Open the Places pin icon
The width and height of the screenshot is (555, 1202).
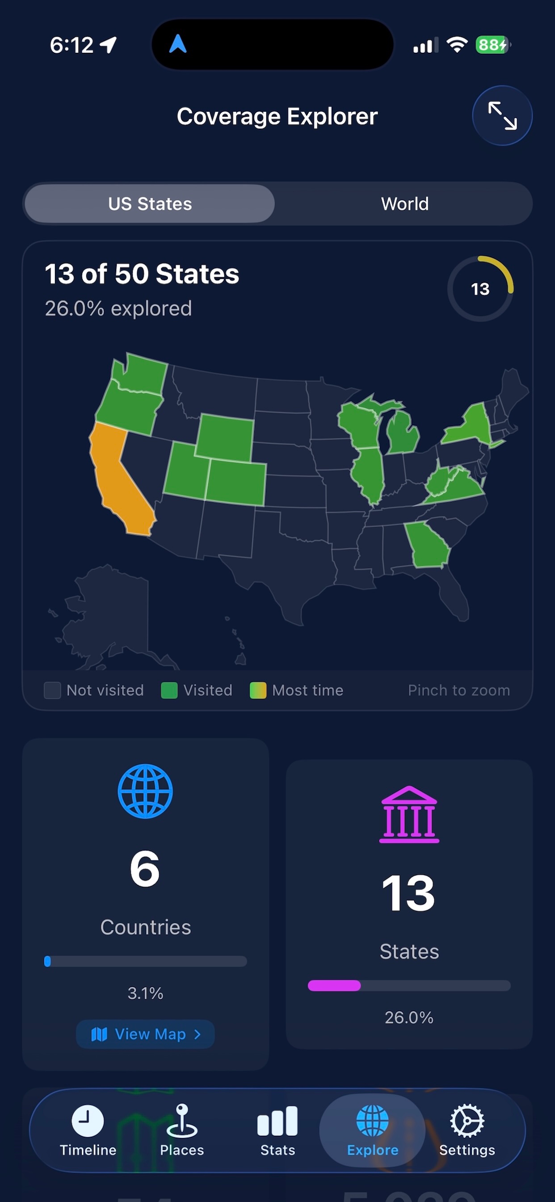(182, 1121)
